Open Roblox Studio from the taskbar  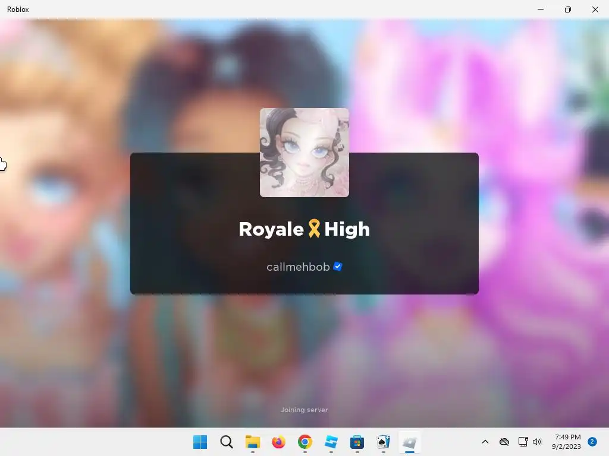(x=331, y=442)
